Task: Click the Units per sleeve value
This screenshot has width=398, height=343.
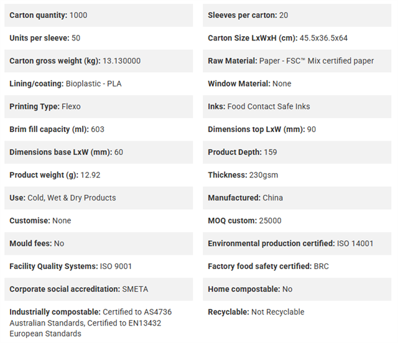Action: (x=76, y=38)
